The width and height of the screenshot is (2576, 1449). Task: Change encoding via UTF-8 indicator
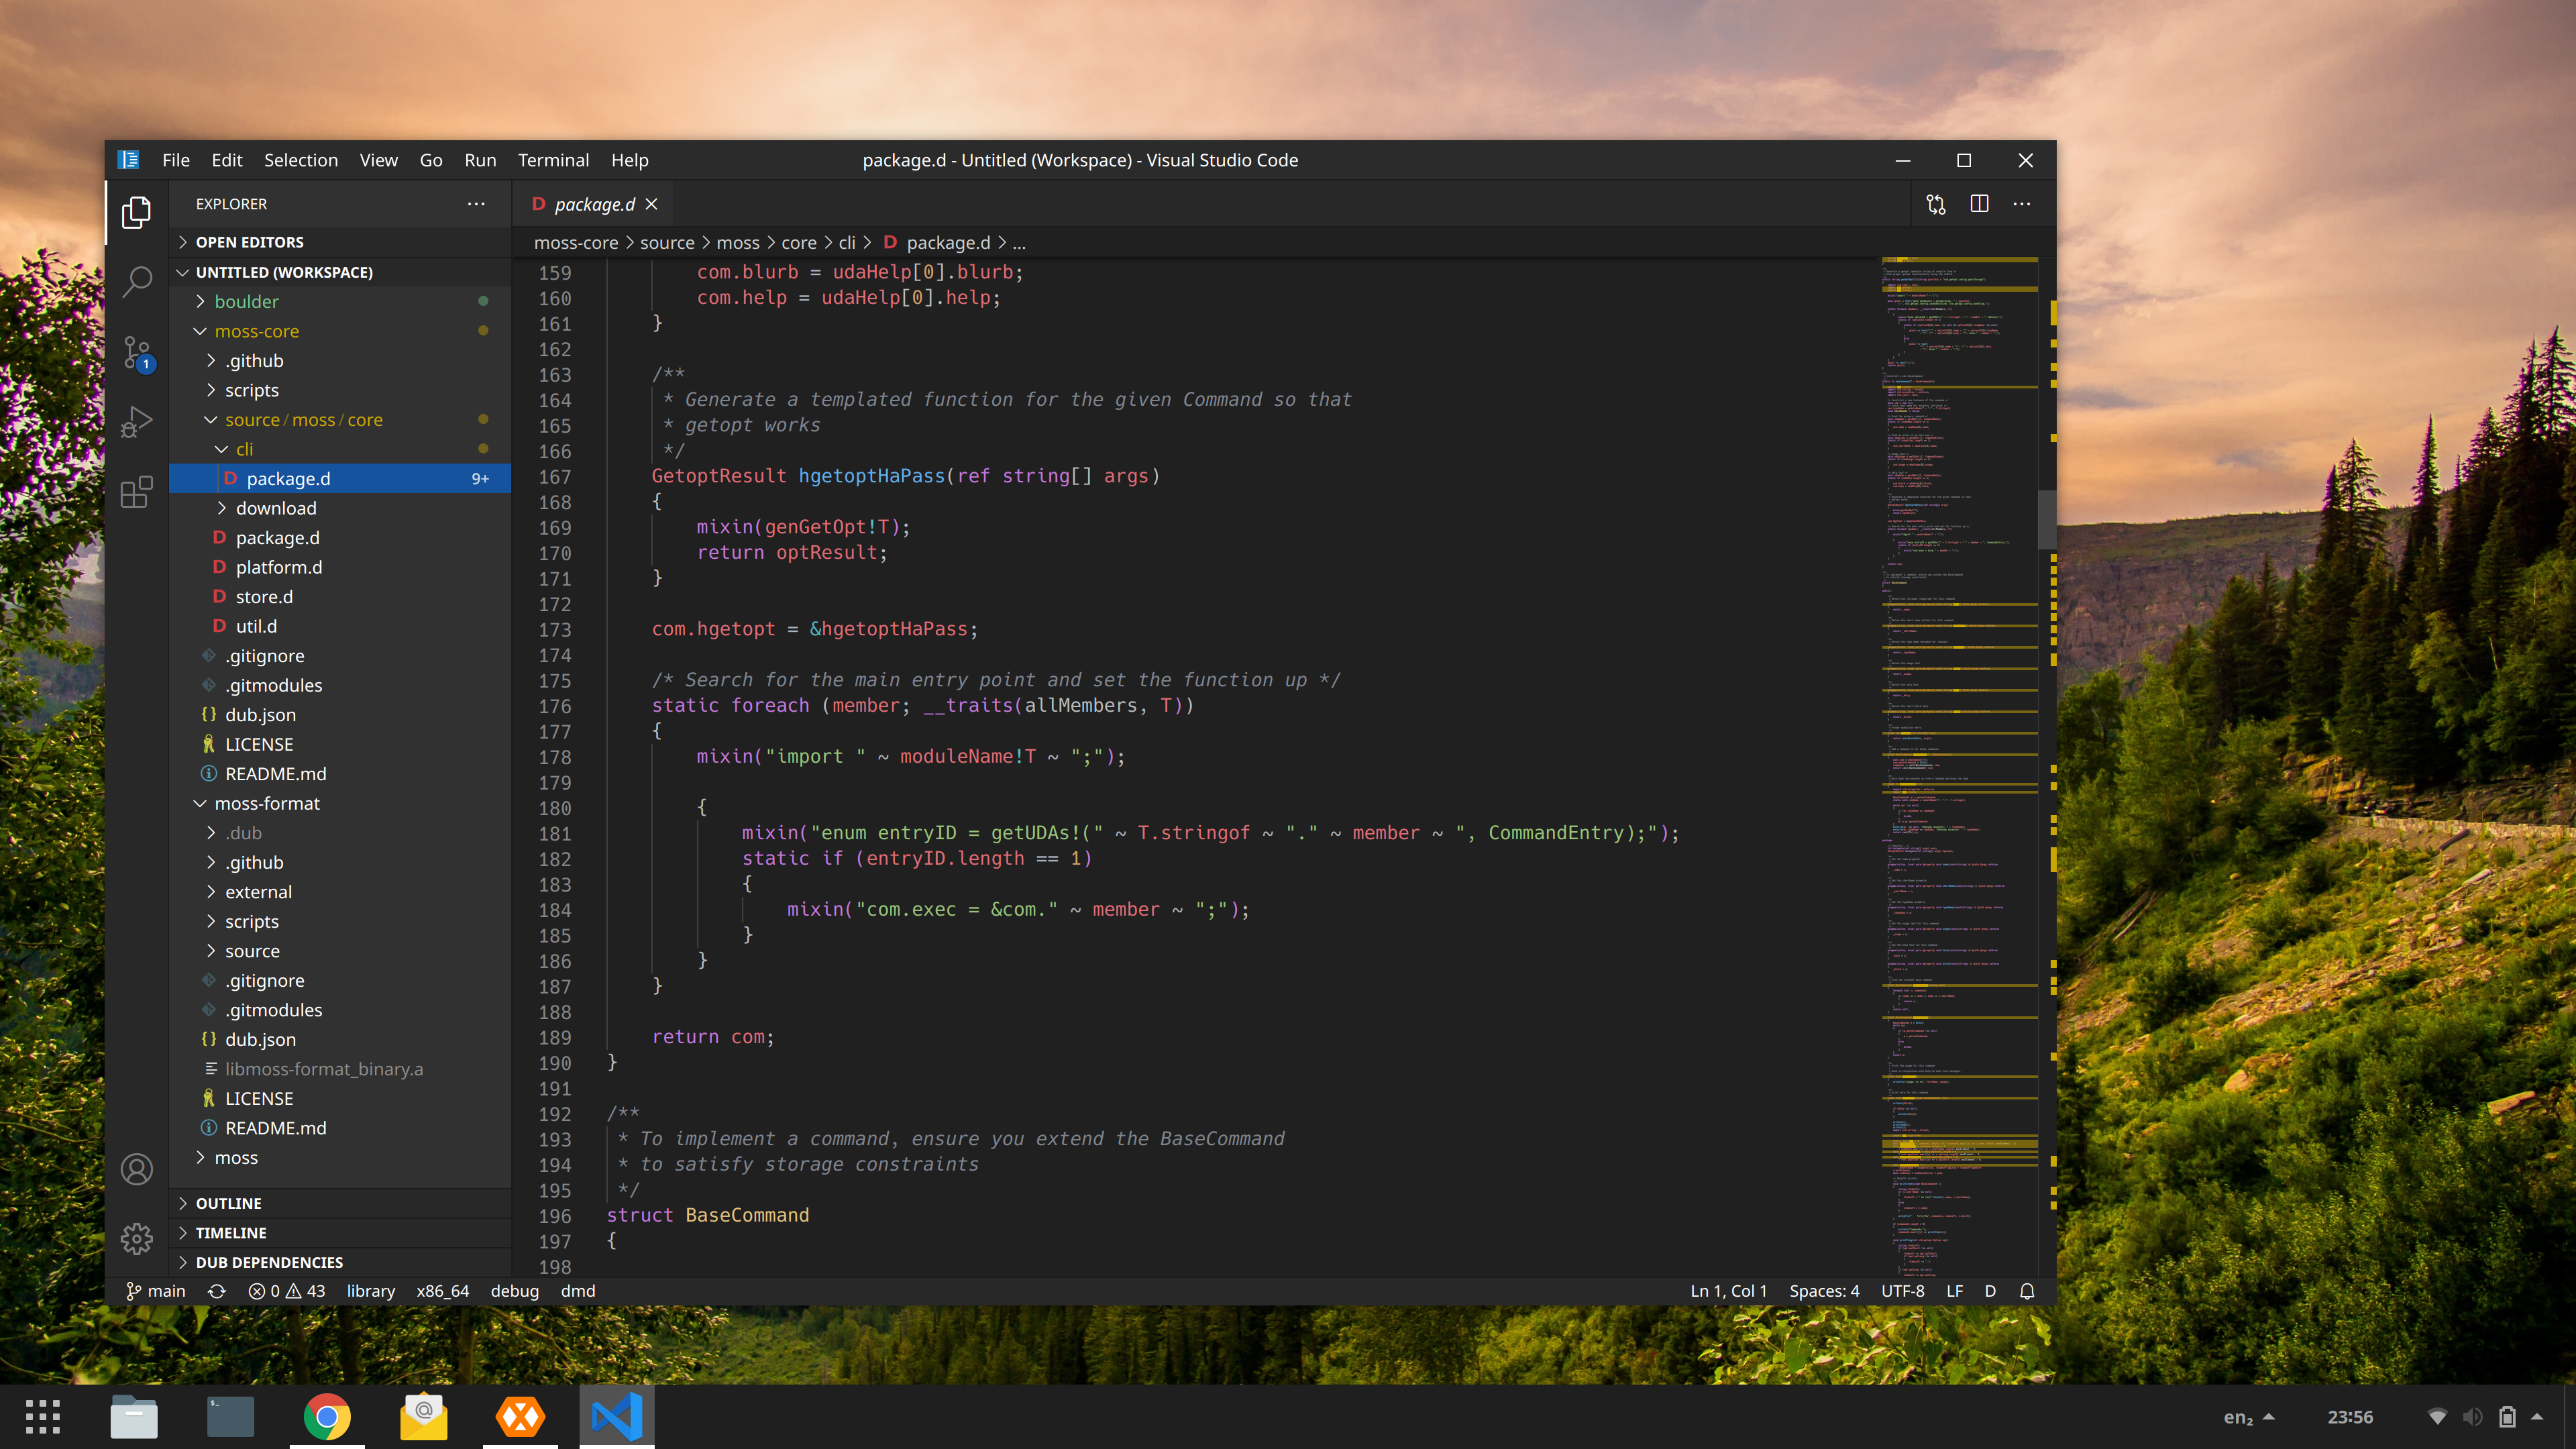click(x=1902, y=1291)
